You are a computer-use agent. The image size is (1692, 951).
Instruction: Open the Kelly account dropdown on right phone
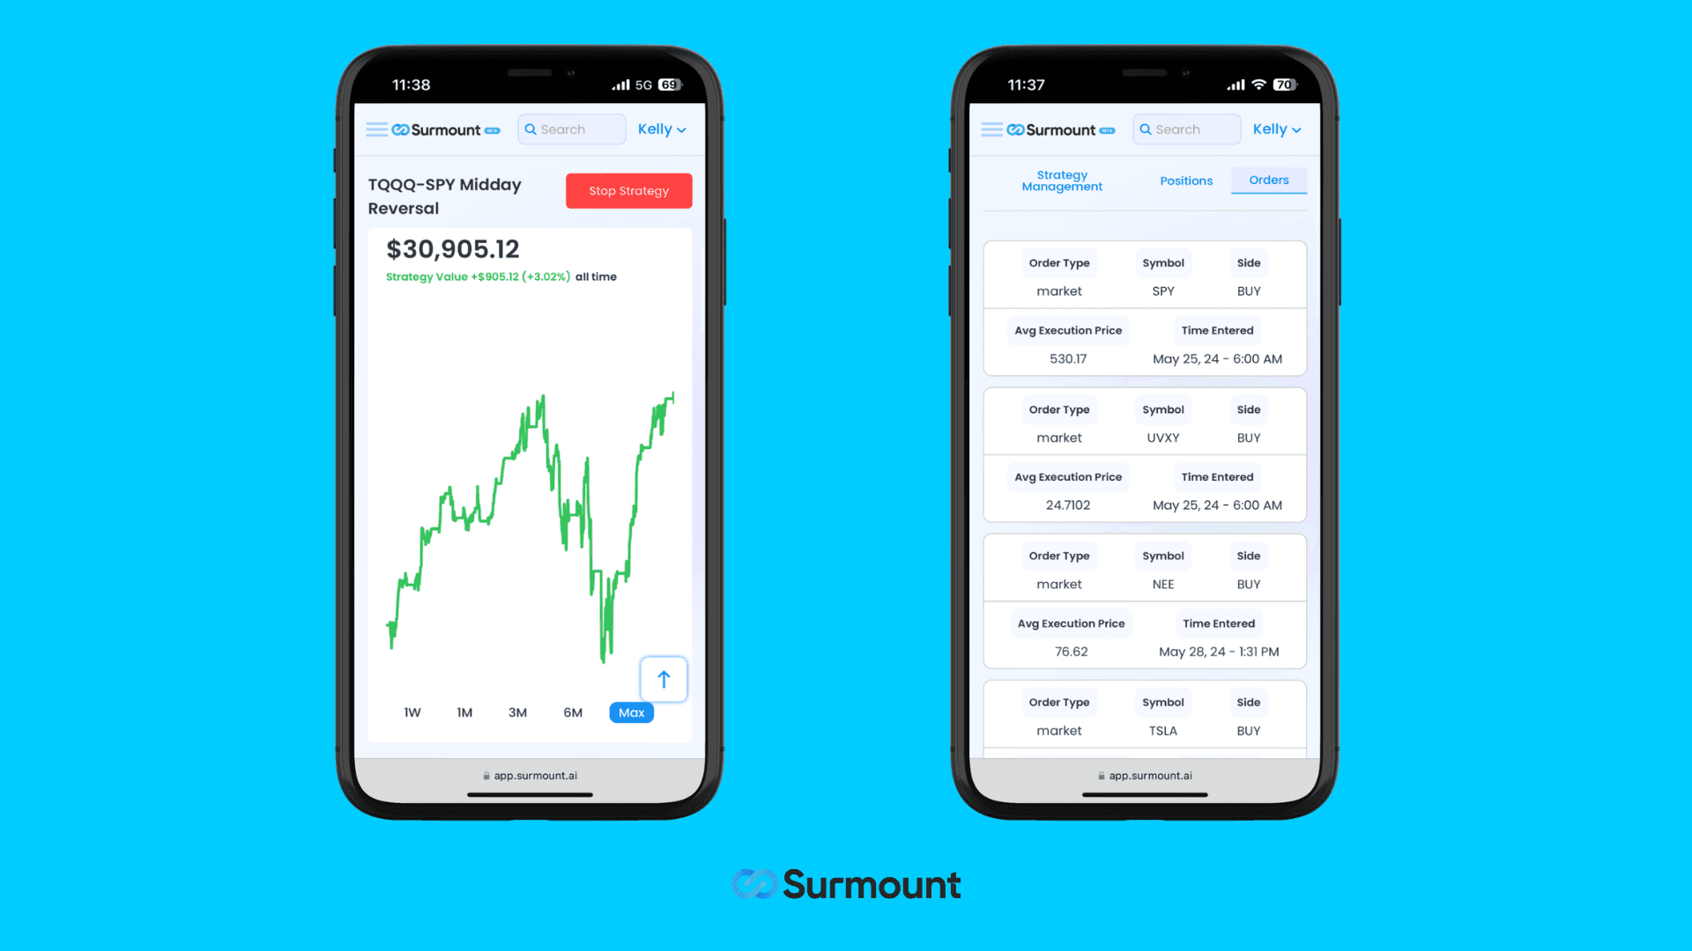(1276, 129)
